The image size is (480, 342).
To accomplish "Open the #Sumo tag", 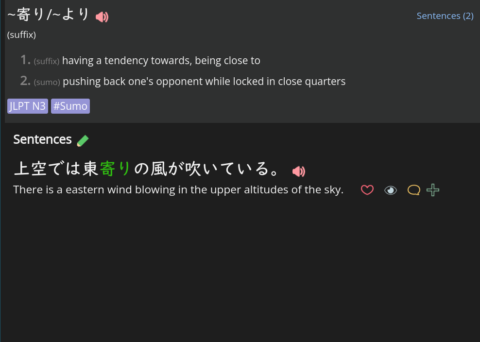I will (70, 106).
